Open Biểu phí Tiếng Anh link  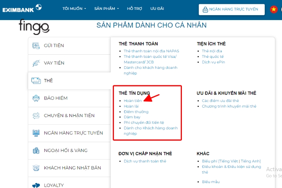click(x=250, y=161)
